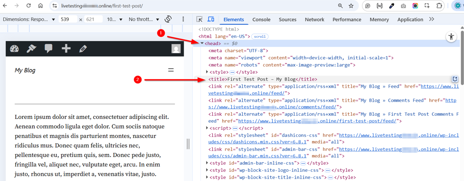Open device toolbar more options menu
The height and width of the screenshot is (181, 464).
click(x=183, y=19)
